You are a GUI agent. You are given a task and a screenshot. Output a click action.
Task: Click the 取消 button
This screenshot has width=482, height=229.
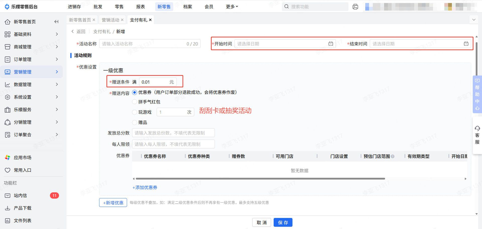tap(262, 222)
